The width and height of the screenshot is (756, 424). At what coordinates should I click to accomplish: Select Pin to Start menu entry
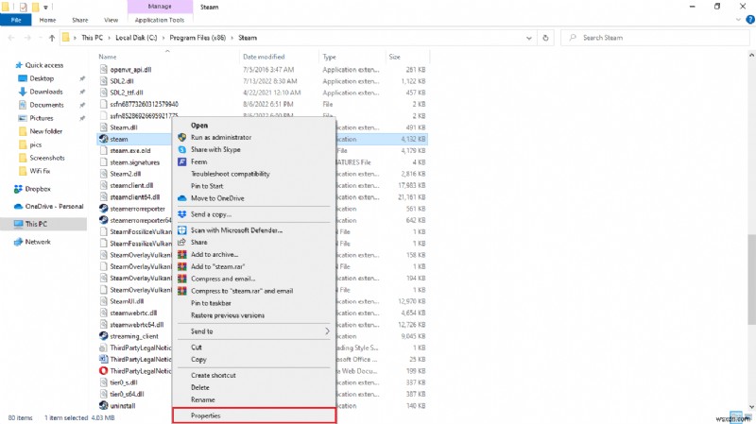tap(254, 186)
